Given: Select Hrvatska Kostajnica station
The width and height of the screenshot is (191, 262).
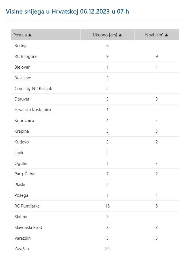Looking at the screenshot, I should click(x=33, y=110).
